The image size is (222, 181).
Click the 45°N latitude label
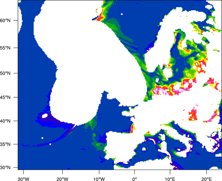[x=5, y=97]
